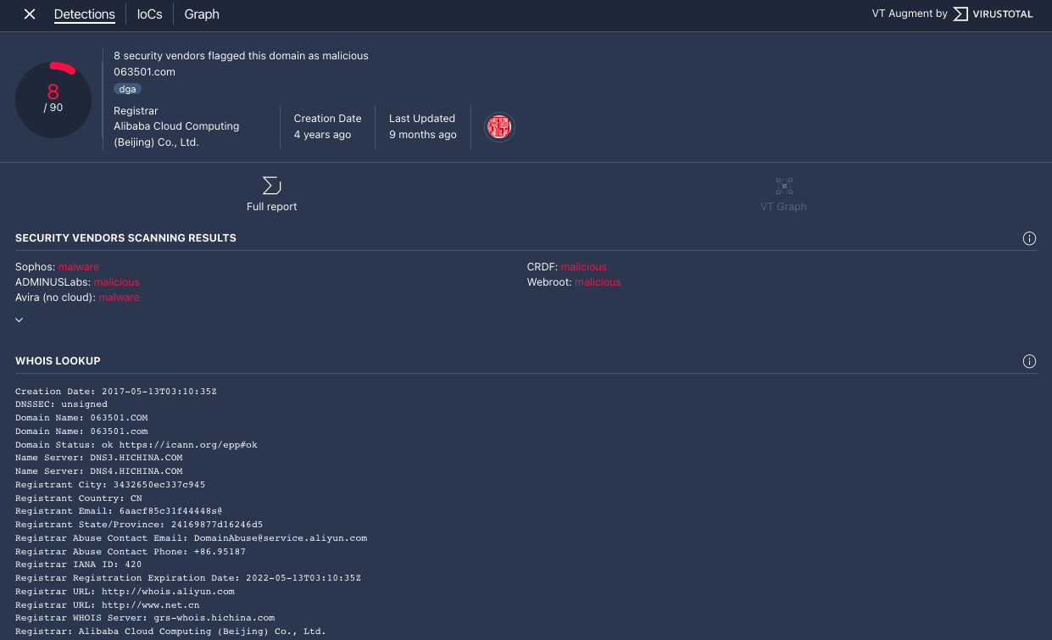Select the Detections tab
The image size is (1052, 640).
click(x=84, y=14)
